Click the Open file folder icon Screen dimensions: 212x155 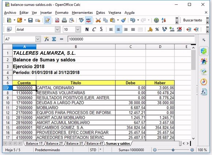tap(20, 20)
